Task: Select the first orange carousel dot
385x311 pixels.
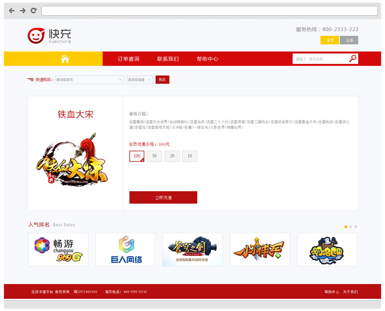Action: (x=346, y=227)
